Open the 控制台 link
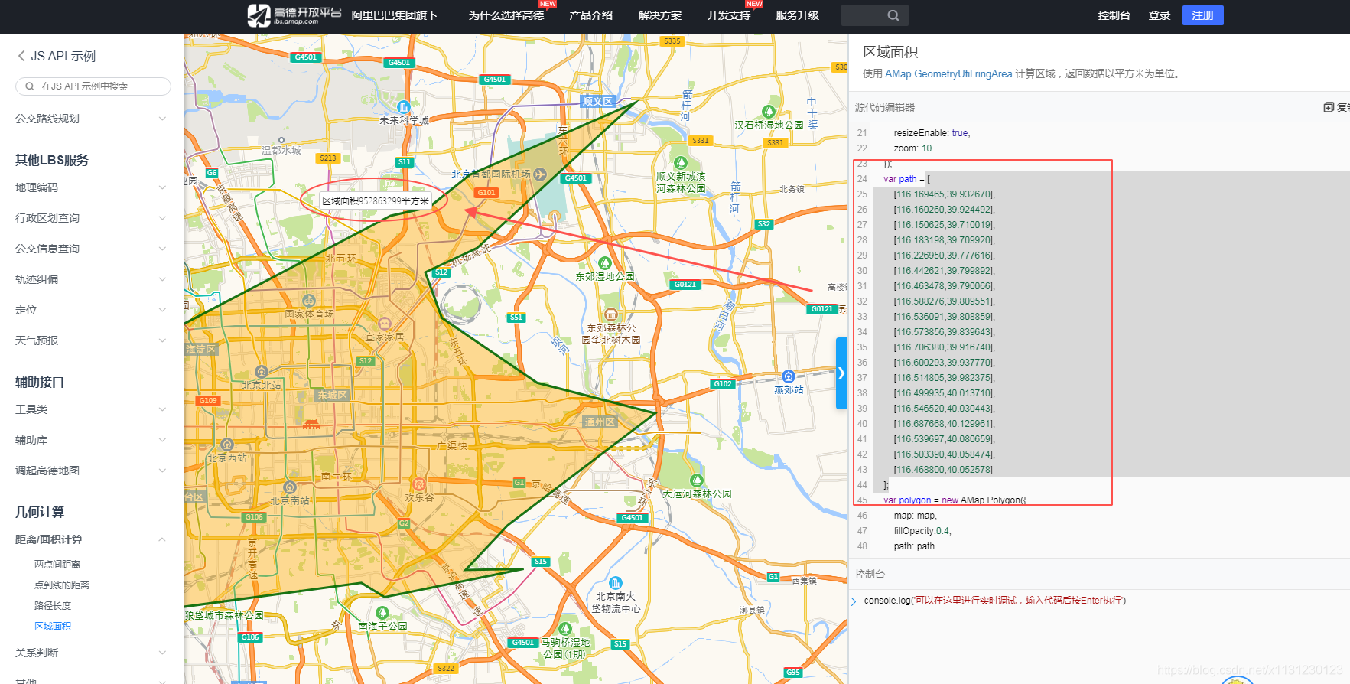 1114,15
